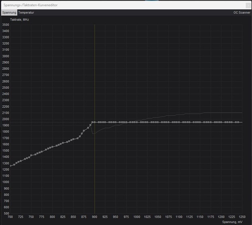Select the last curve point at 1250 mV
The image size is (252, 225).
pyautogui.click(x=241, y=122)
